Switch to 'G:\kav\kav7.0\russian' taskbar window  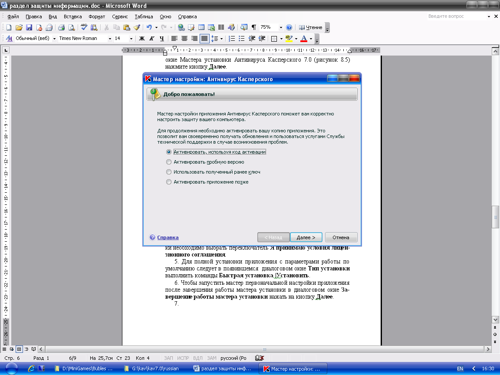pyautogui.click(x=155, y=368)
